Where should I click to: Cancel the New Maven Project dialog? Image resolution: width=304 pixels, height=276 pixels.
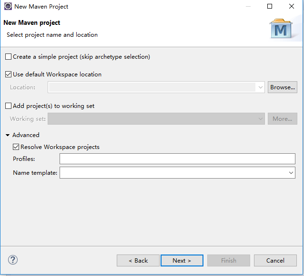(275, 260)
